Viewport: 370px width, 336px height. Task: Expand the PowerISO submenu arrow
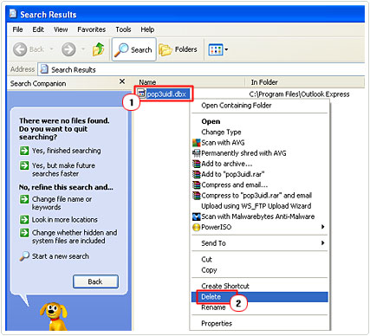point(322,227)
